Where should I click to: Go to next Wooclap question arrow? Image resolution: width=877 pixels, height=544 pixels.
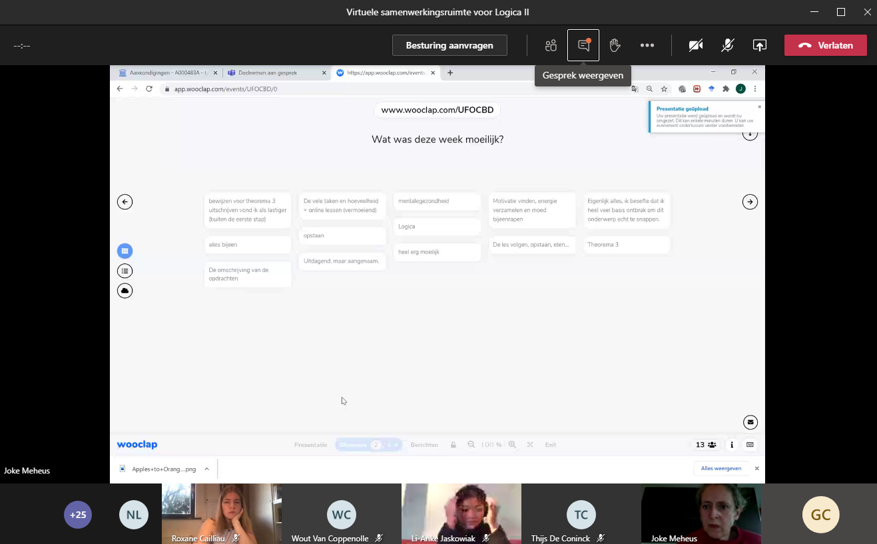pos(750,202)
